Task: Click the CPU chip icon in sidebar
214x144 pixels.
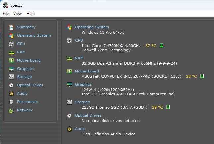Action: [11, 44]
